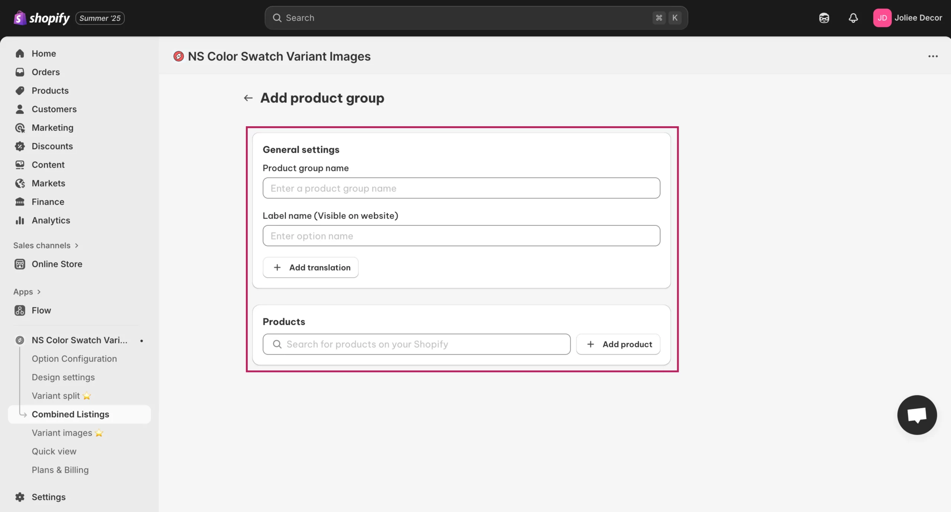Expand the Sales channels section
The image size is (951, 512).
coord(46,245)
